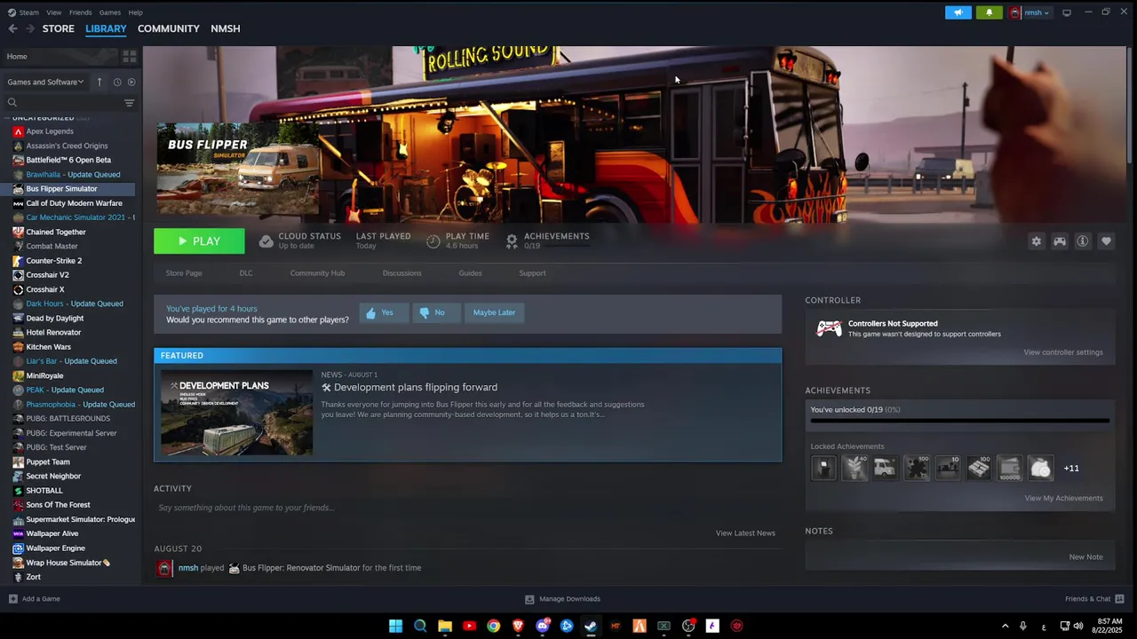Open the Community Hub link
This screenshot has width=1137, height=639.
[x=317, y=273]
